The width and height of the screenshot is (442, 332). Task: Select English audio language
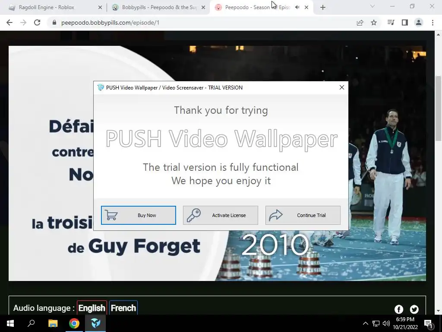click(x=92, y=308)
